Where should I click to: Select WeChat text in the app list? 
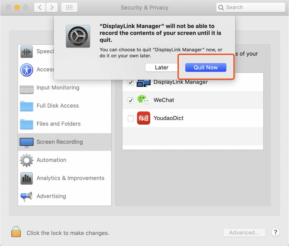[x=164, y=100]
